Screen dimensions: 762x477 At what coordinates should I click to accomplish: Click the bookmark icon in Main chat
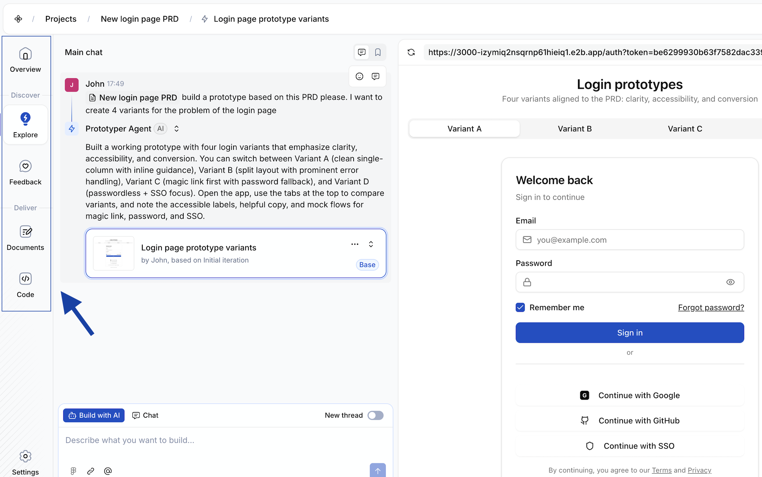[x=378, y=52]
